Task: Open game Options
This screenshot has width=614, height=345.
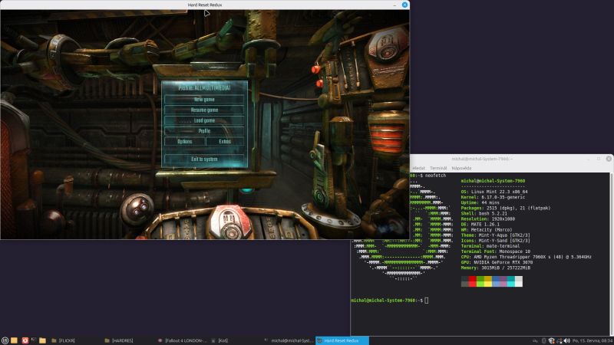Action: click(184, 141)
